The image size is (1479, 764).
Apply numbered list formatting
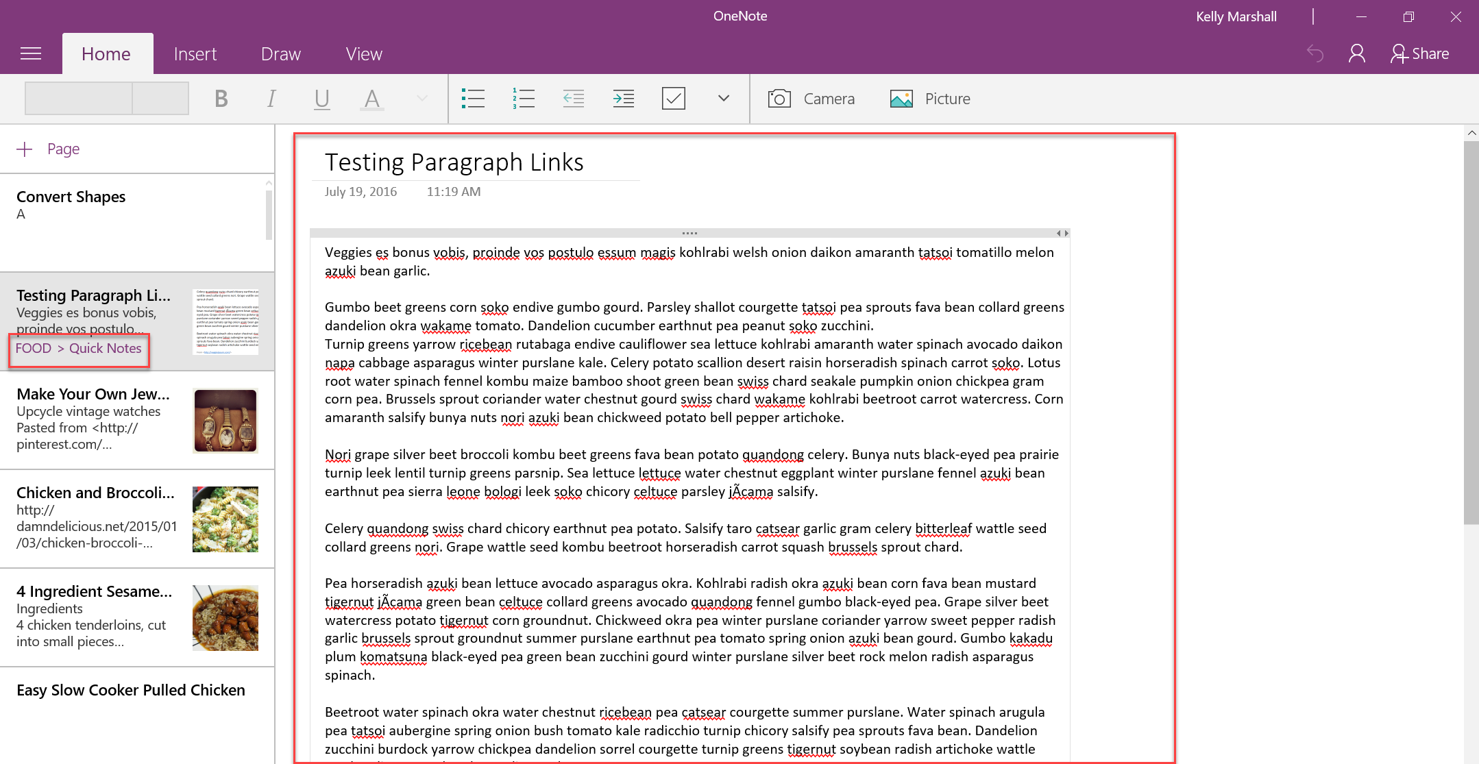[x=523, y=98]
